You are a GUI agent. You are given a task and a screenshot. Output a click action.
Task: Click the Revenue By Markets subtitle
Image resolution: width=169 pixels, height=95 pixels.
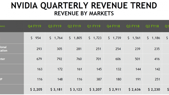[84, 13]
